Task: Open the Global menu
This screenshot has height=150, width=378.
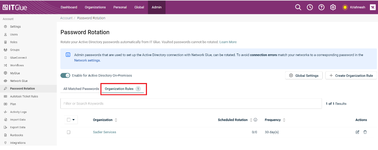Action: coord(139,7)
